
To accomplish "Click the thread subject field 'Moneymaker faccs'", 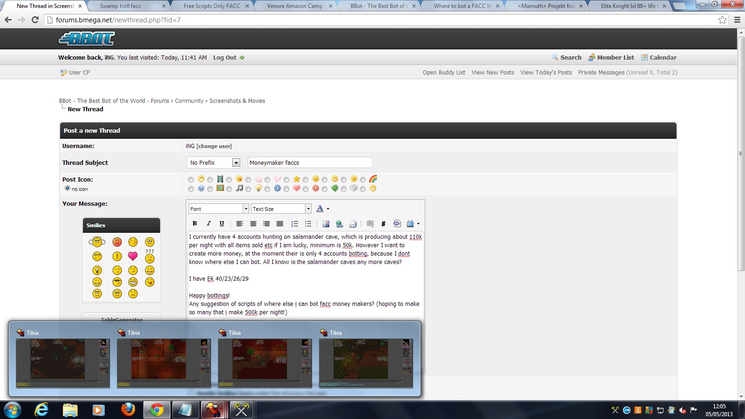I will pos(310,162).
